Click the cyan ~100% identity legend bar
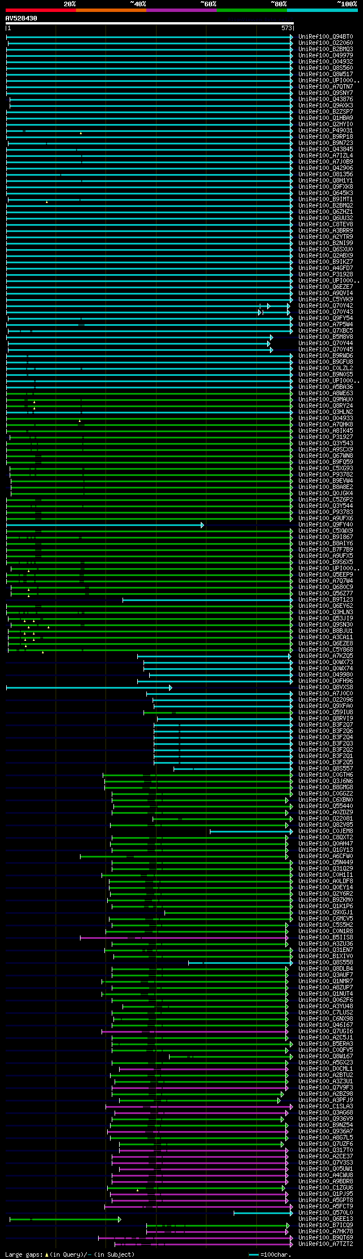The width and height of the screenshot is (363, 1259). pyautogui.click(x=322, y=10)
